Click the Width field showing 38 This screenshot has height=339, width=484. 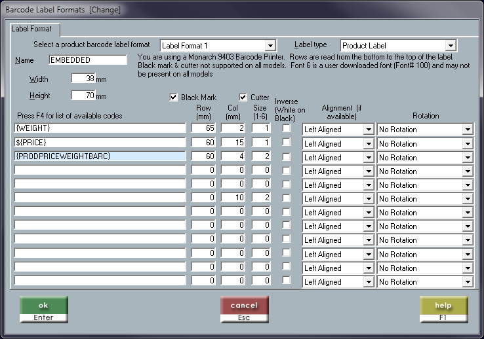[x=83, y=79]
